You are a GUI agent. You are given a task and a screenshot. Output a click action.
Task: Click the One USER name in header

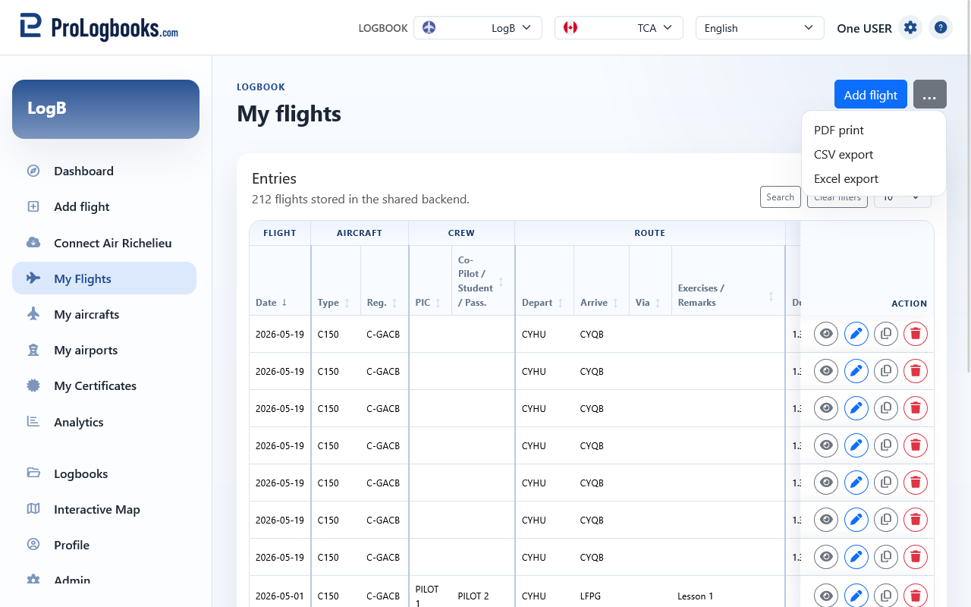[x=864, y=28]
